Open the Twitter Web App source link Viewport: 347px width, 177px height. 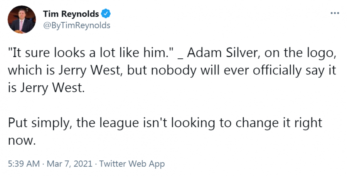[x=132, y=164]
